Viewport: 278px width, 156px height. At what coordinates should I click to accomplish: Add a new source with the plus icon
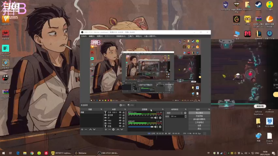pos(106,129)
